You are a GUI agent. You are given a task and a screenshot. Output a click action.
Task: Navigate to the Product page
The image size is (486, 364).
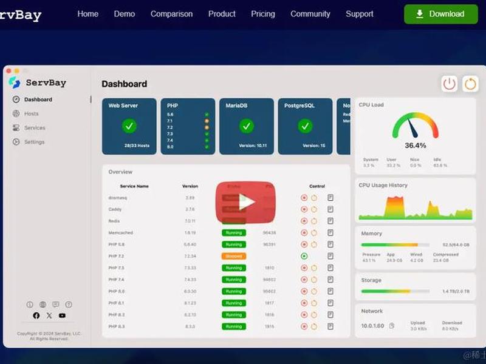222,14
